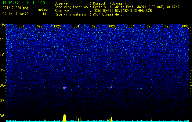Click the Receiver label
The image size is (192, 122).
point(62,11)
